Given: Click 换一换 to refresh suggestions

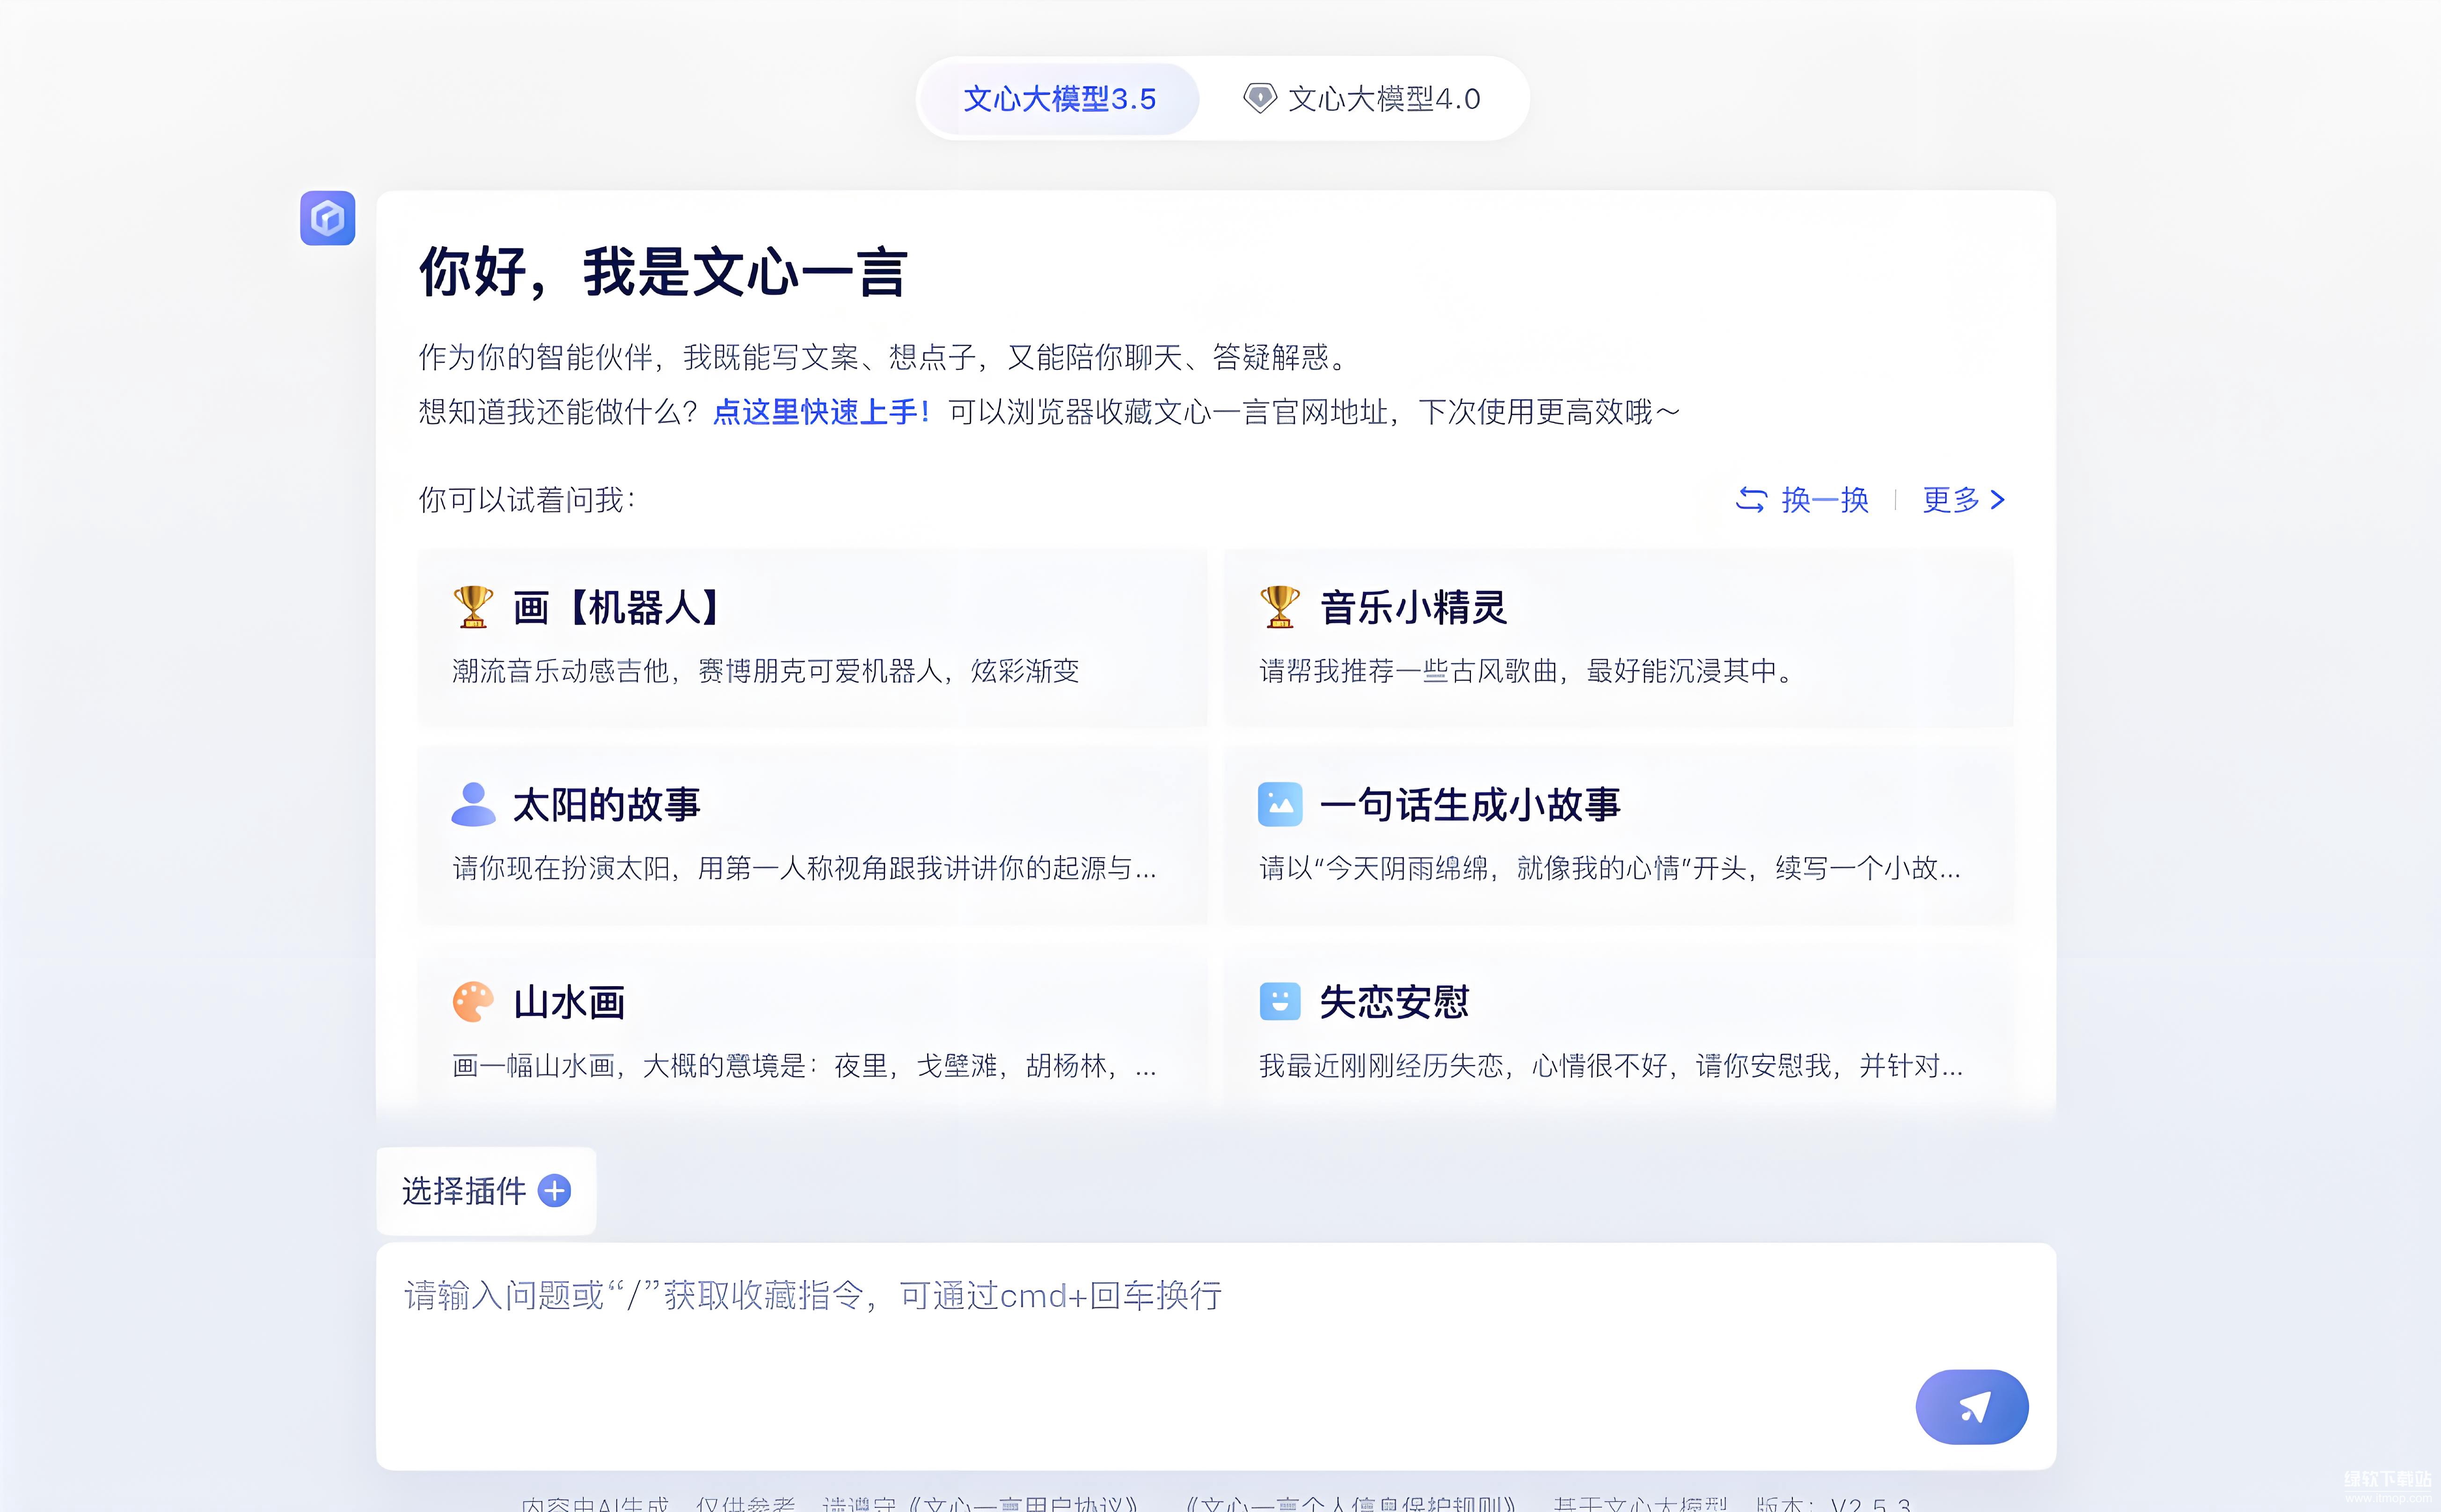Looking at the screenshot, I should point(1802,499).
